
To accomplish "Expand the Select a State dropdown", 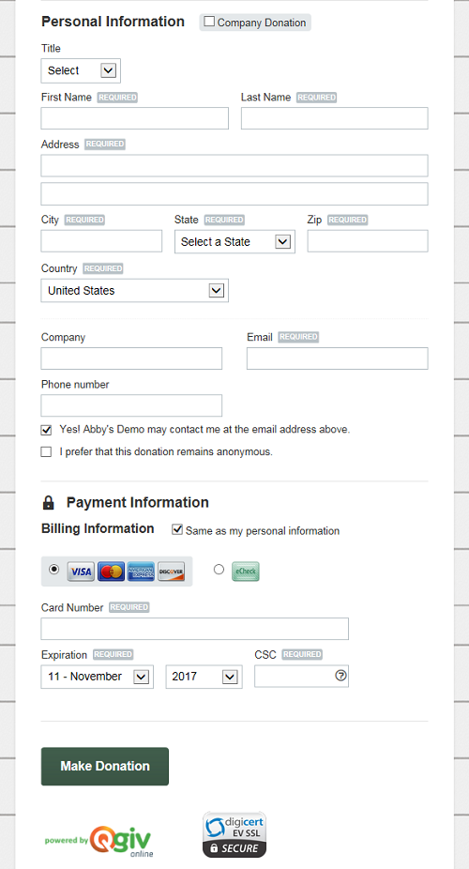I will coord(234,241).
